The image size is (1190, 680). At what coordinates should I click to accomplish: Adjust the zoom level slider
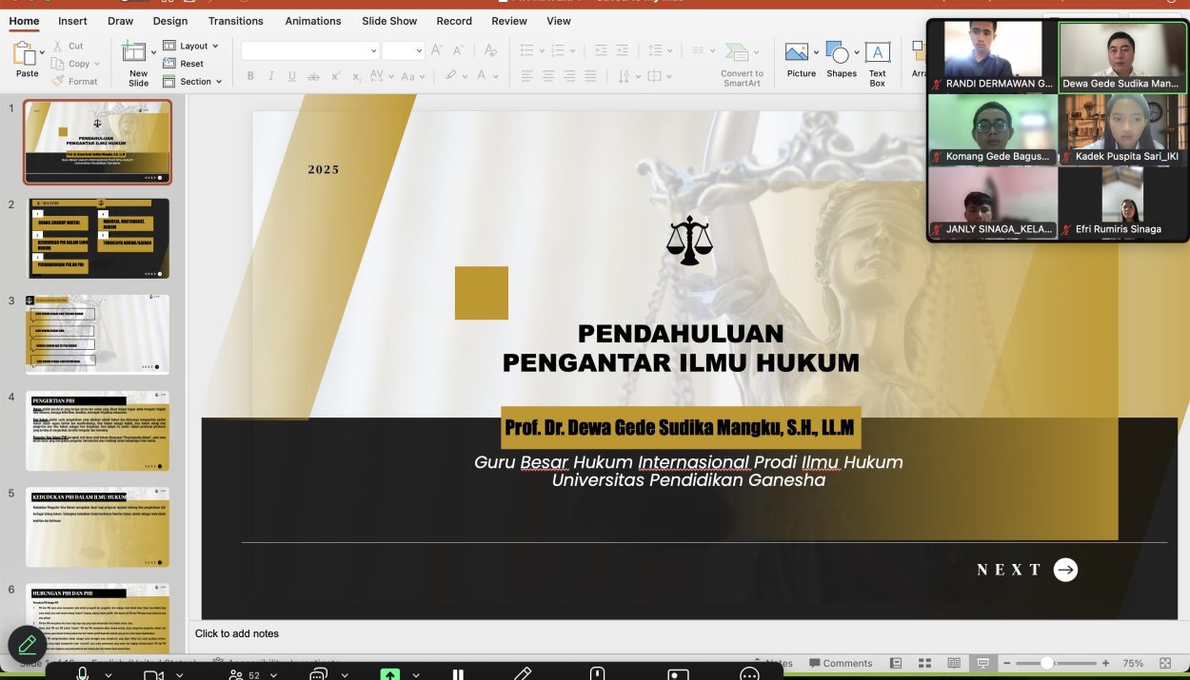pos(1046,663)
